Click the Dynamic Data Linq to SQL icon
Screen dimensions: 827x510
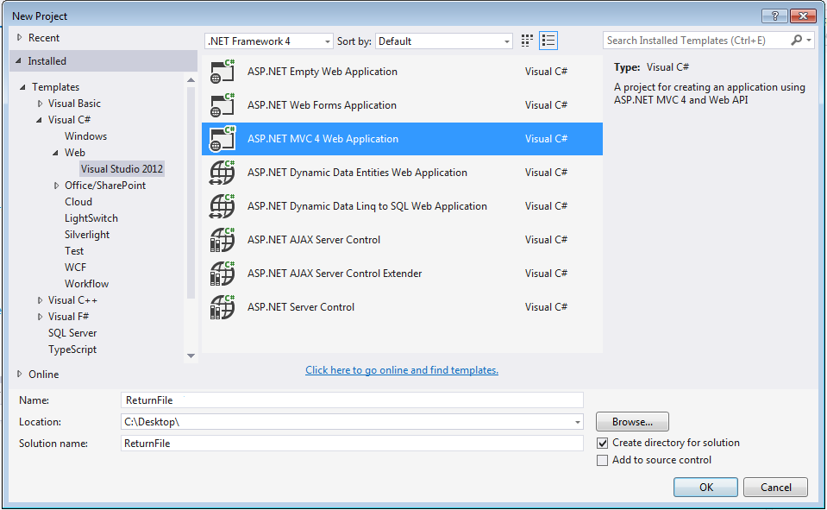pyautogui.click(x=222, y=206)
